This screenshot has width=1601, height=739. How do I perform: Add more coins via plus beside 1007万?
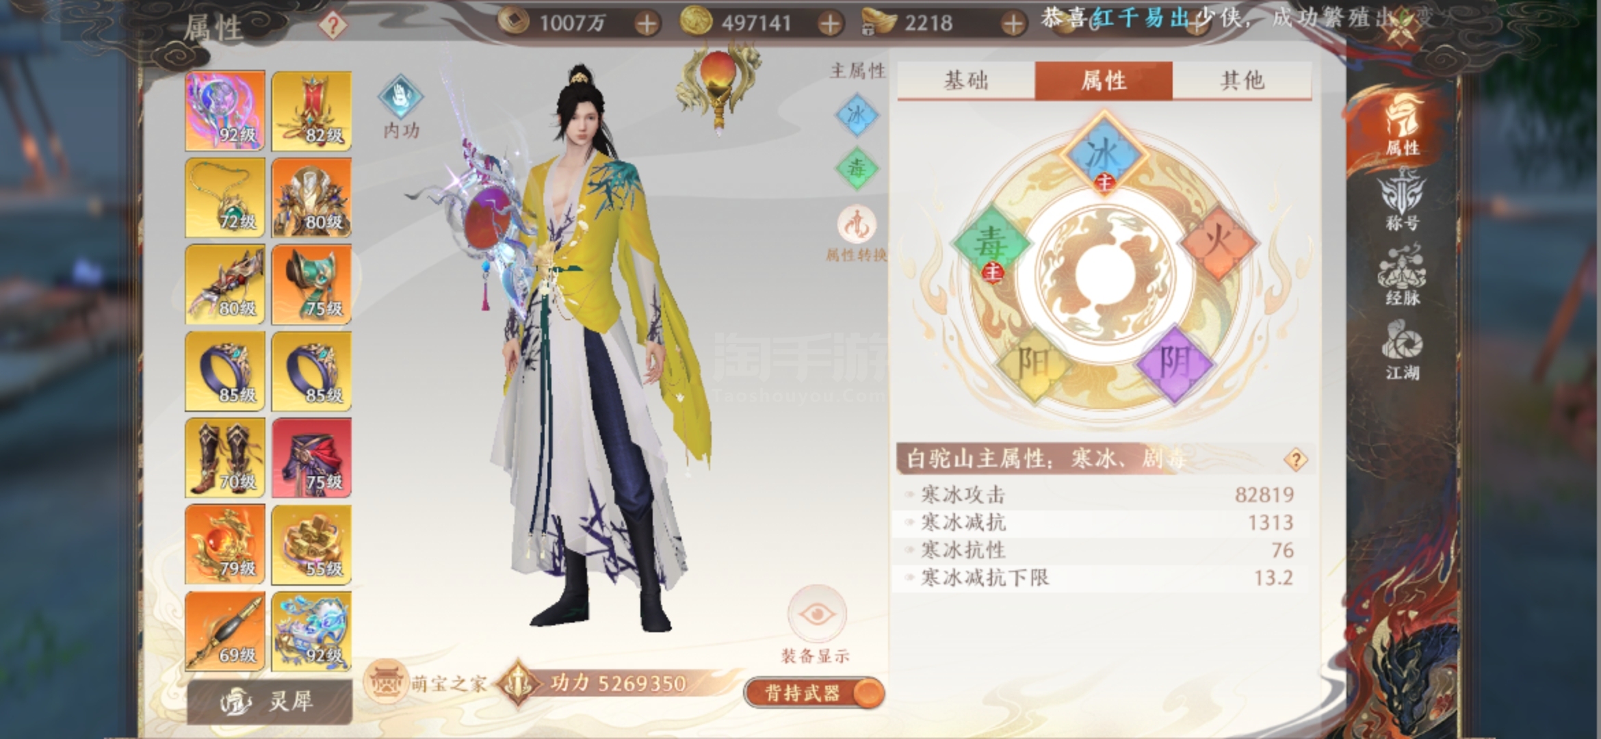pos(646,25)
